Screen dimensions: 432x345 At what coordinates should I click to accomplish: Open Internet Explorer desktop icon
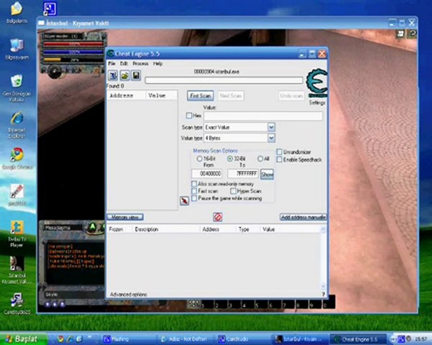point(17,125)
